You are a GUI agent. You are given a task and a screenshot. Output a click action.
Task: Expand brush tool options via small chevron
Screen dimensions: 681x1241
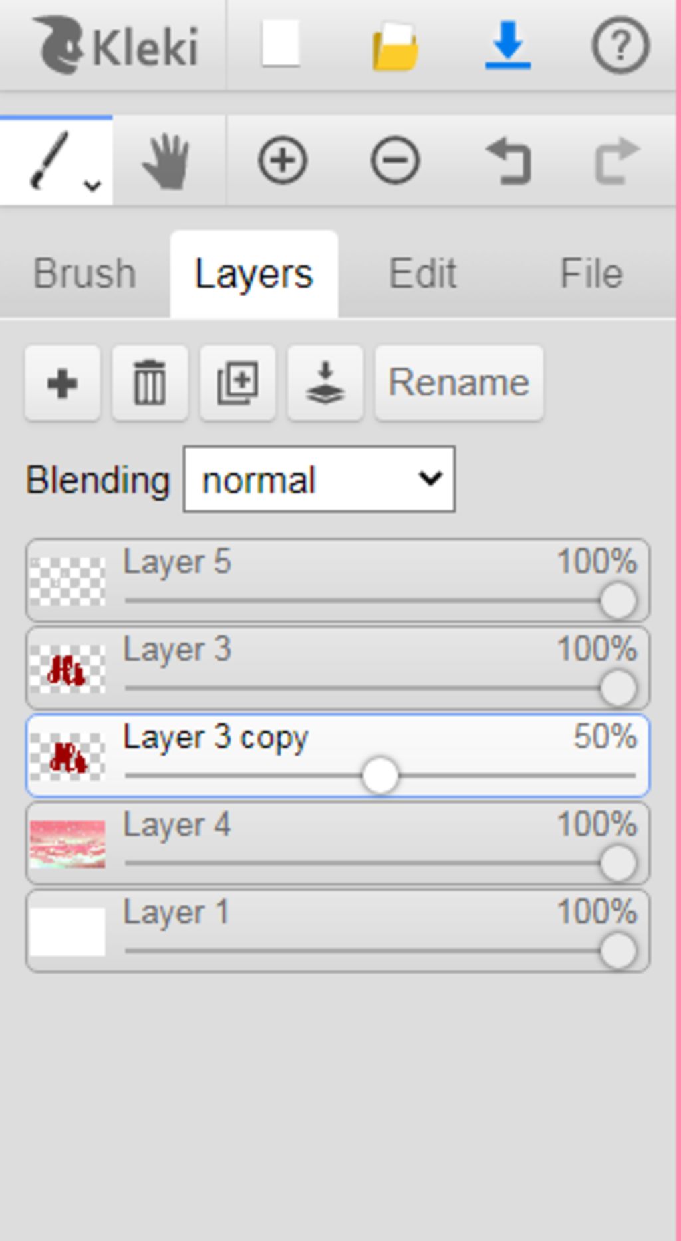[x=93, y=185]
